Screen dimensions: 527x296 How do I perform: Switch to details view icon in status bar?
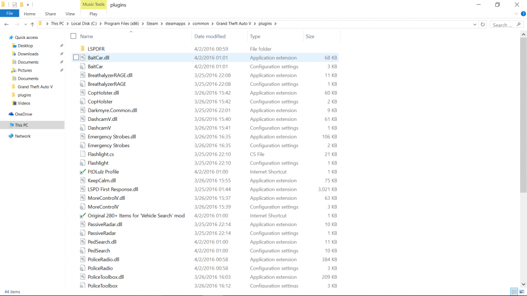coord(514,292)
